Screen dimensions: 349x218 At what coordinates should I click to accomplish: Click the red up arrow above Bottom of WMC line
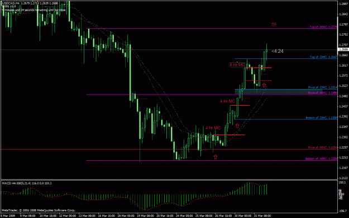click(x=215, y=157)
